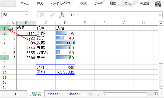Click the cell containing 2222

pyautogui.click(x=26, y=38)
